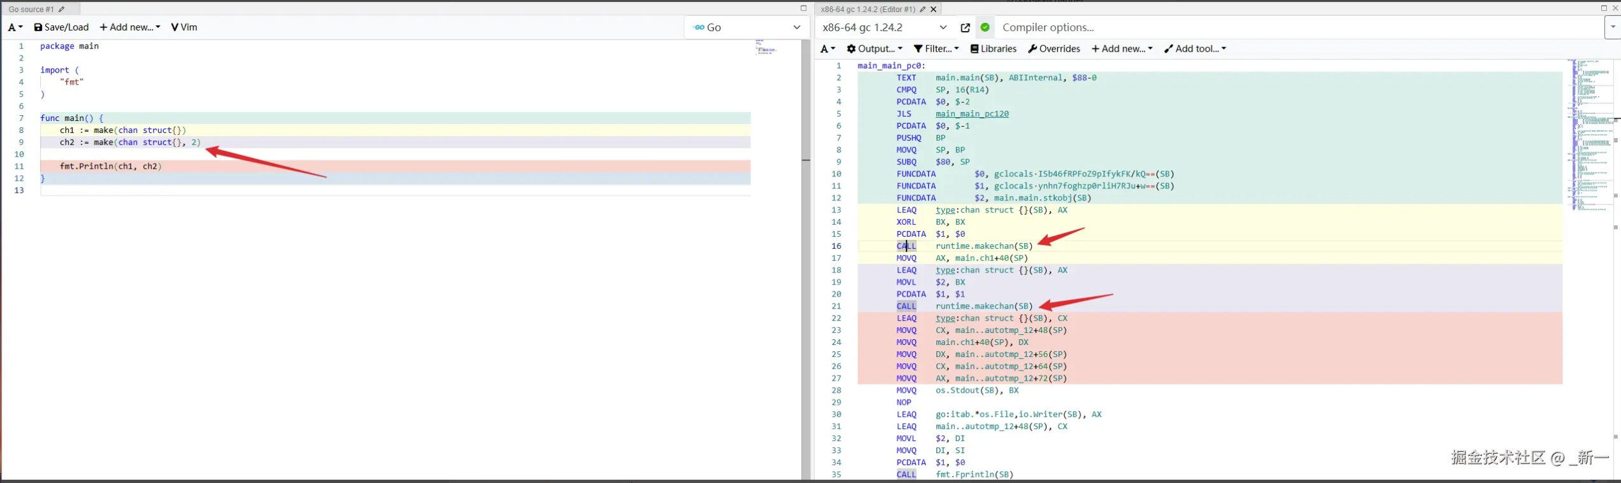
Task: Open the source editor font size menu
Action: 15,27
